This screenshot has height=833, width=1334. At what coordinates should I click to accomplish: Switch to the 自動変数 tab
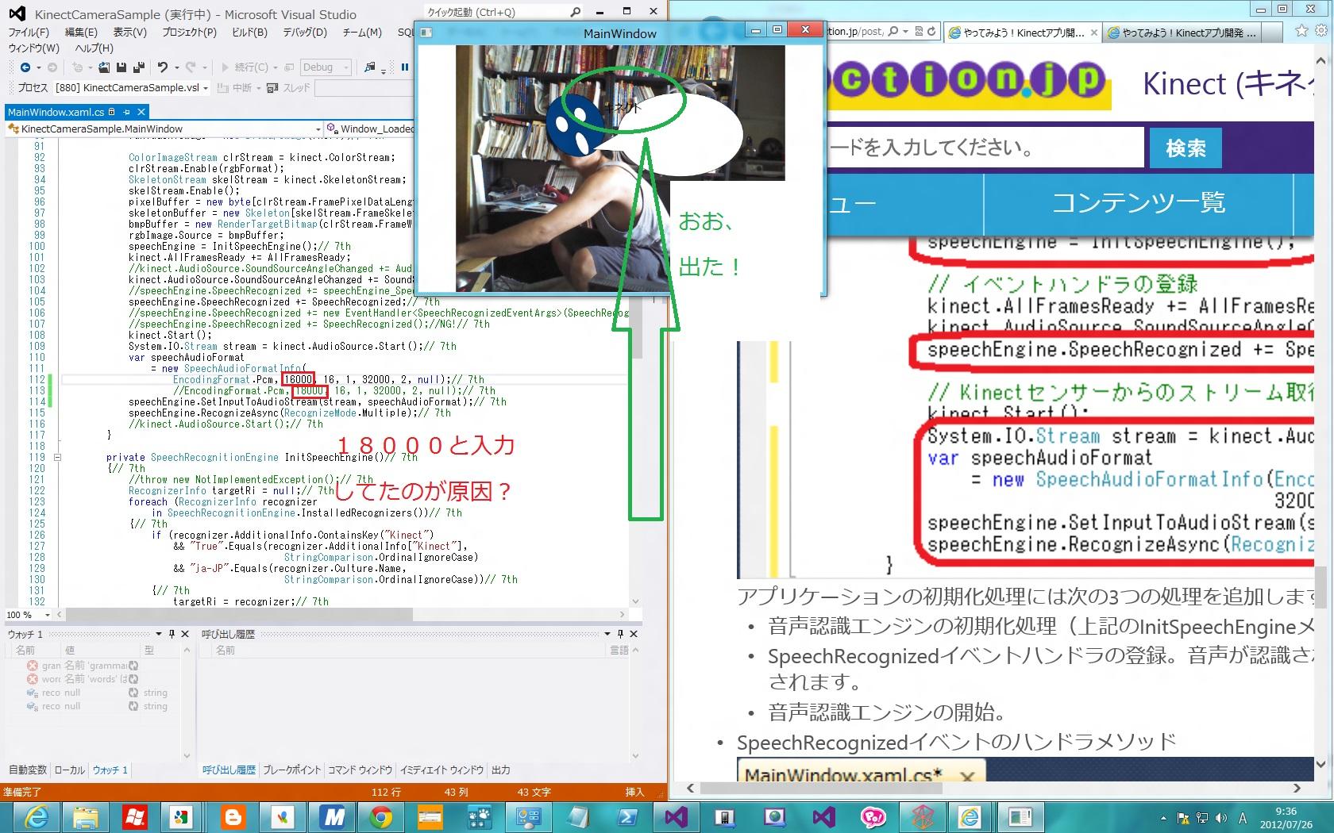[x=28, y=770]
